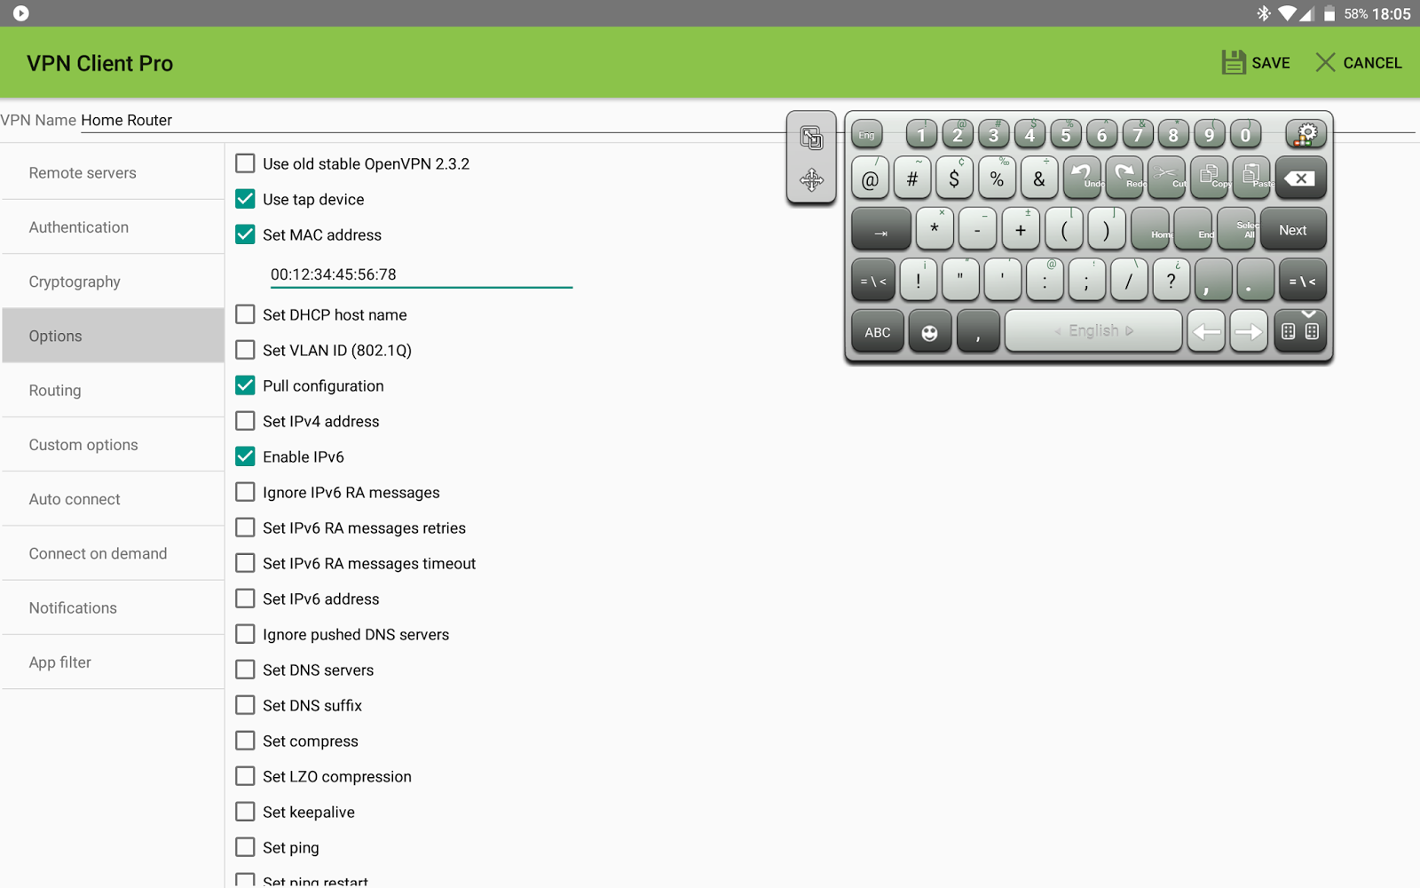This screenshot has height=888, width=1420.
Task: Tap the Redo key on keyboard
Action: coord(1124,178)
